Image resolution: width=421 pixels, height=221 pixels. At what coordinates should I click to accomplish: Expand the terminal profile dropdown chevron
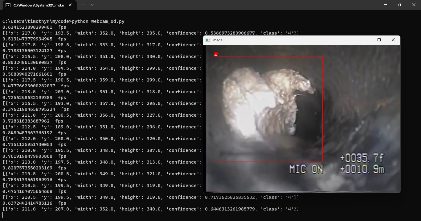pyautogui.click(x=92, y=5)
